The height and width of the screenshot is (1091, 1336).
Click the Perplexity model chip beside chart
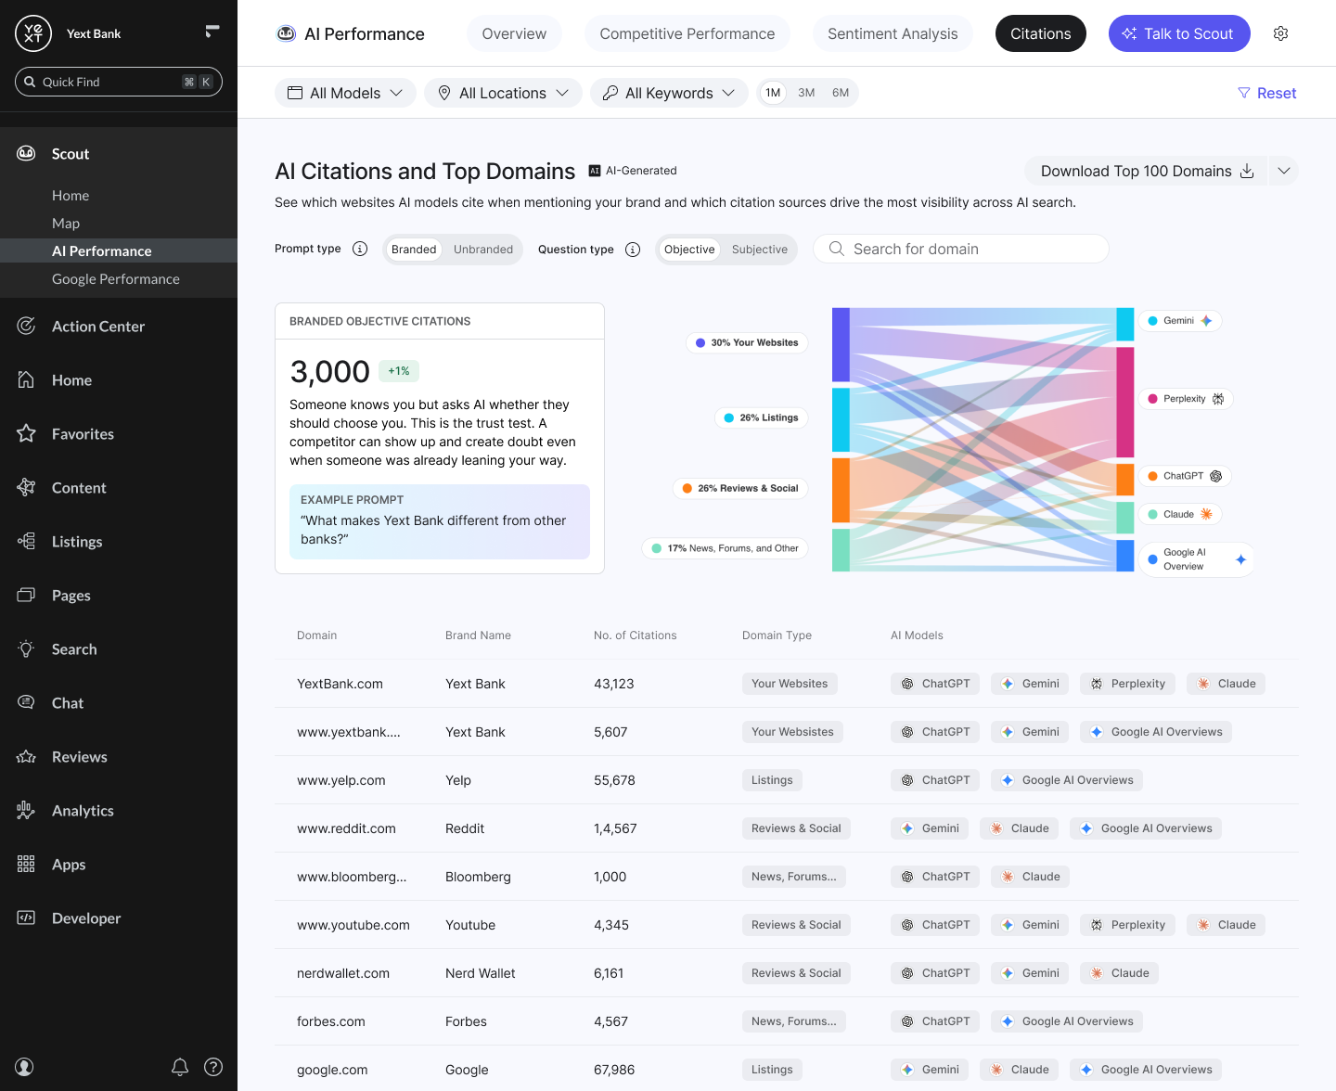1187,399
